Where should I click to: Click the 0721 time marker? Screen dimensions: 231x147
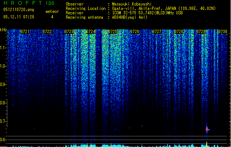click(25, 32)
